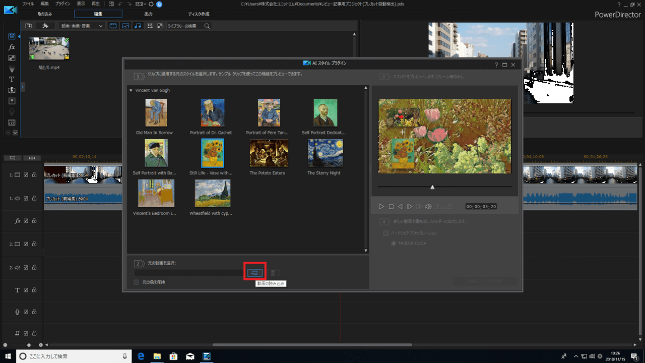The height and width of the screenshot is (363, 645).
Task: Stop the effect preview playback
Action: (x=391, y=206)
